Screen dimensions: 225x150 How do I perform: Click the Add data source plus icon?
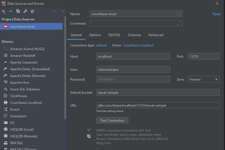click(4, 11)
